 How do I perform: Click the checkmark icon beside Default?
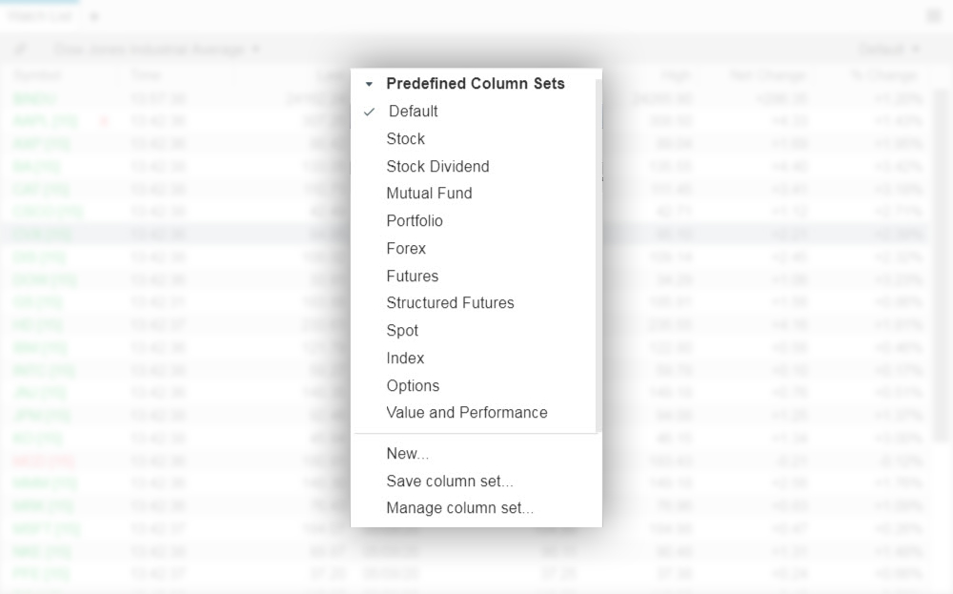[x=370, y=112]
